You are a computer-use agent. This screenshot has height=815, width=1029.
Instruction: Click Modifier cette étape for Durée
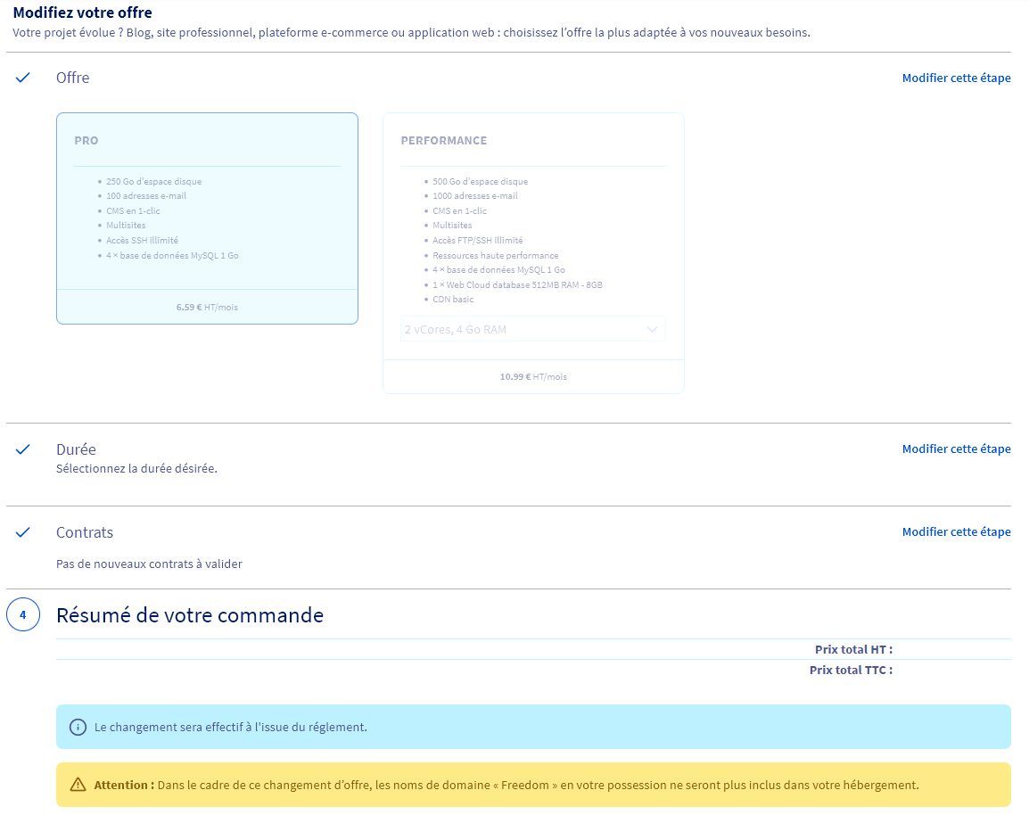tap(956, 449)
